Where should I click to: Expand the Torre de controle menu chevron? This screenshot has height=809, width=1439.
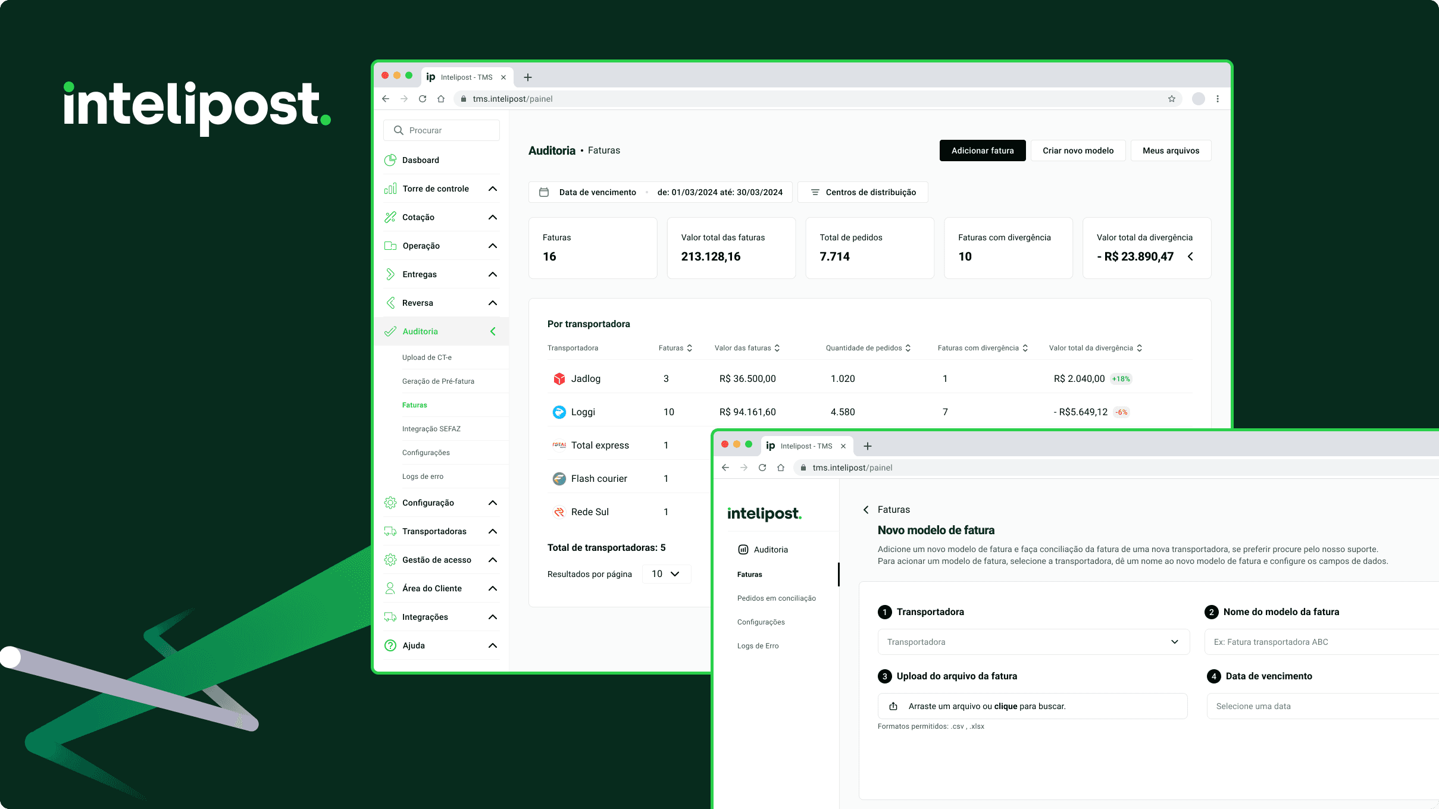[x=493, y=189]
